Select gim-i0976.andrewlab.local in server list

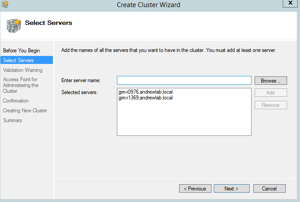[145, 92]
